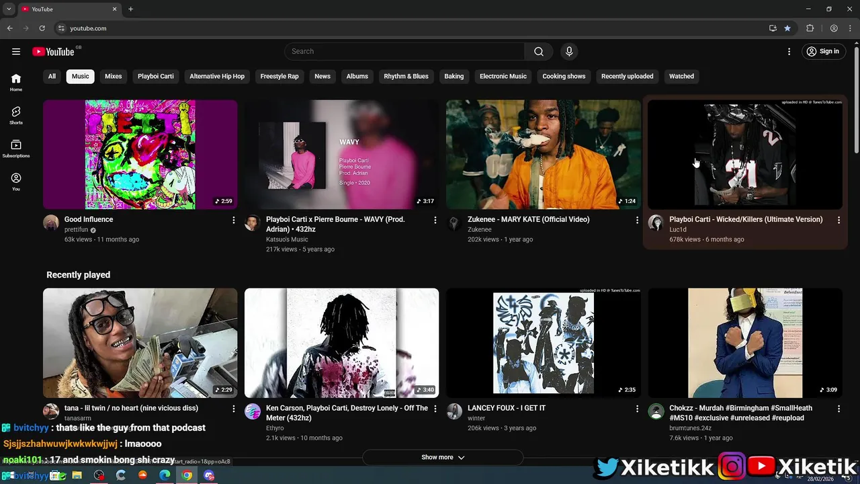Click the Sign in button
This screenshot has height=484, width=860.
point(823,52)
